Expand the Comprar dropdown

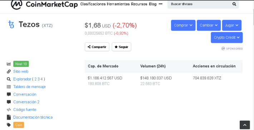tap(183, 25)
